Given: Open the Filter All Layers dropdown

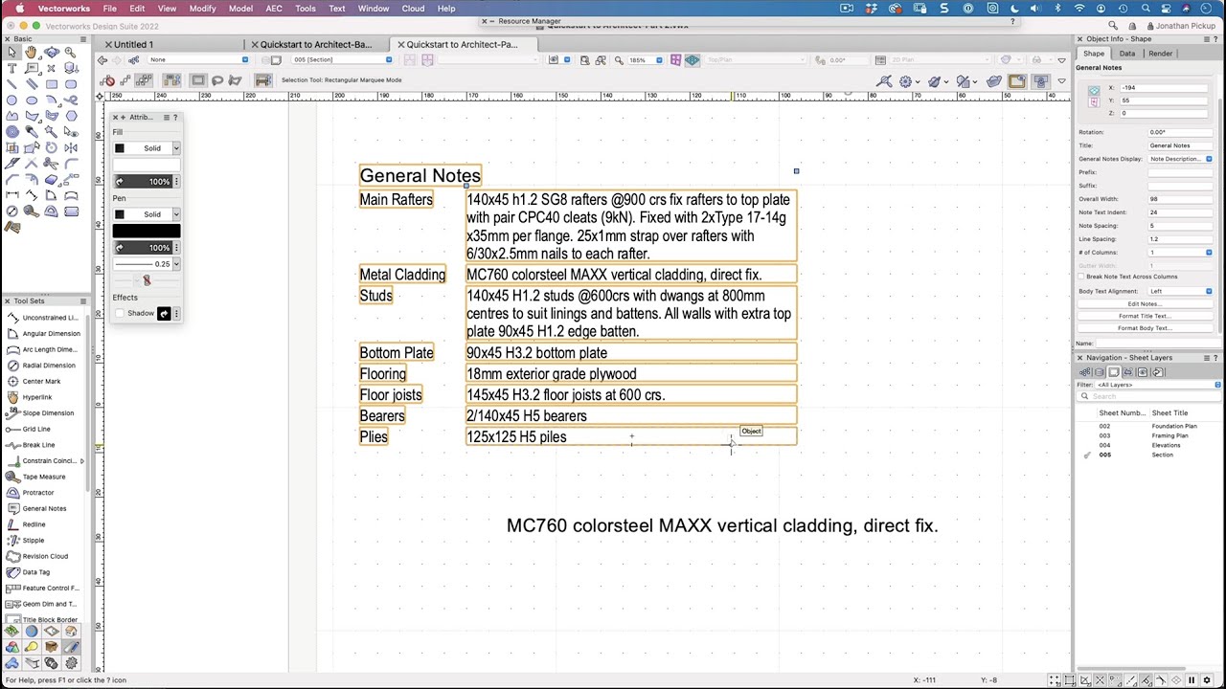Looking at the screenshot, I should pyautogui.click(x=1159, y=385).
